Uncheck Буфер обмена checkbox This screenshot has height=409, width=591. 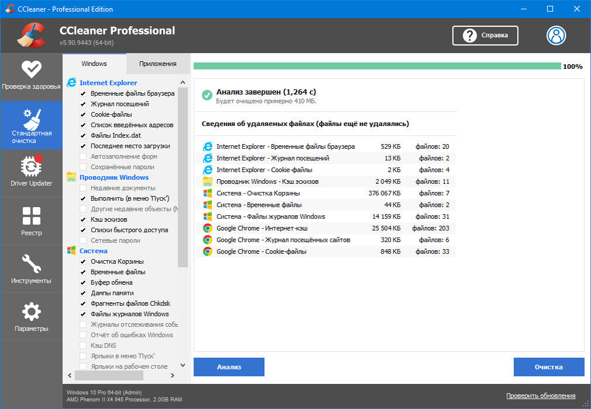click(x=83, y=282)
